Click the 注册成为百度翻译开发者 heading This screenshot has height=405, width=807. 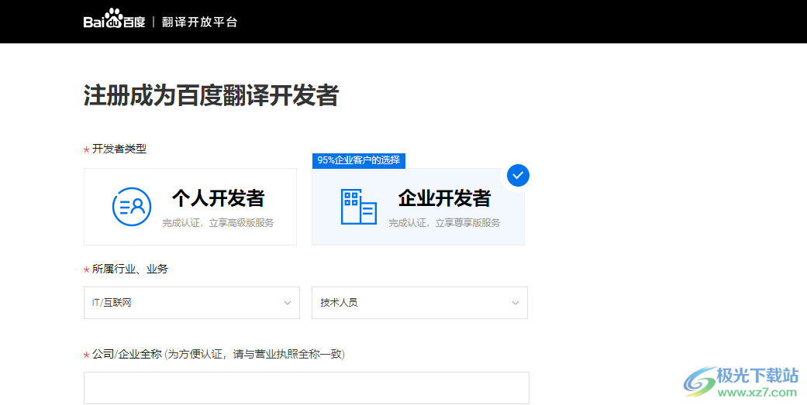point(211,95)
